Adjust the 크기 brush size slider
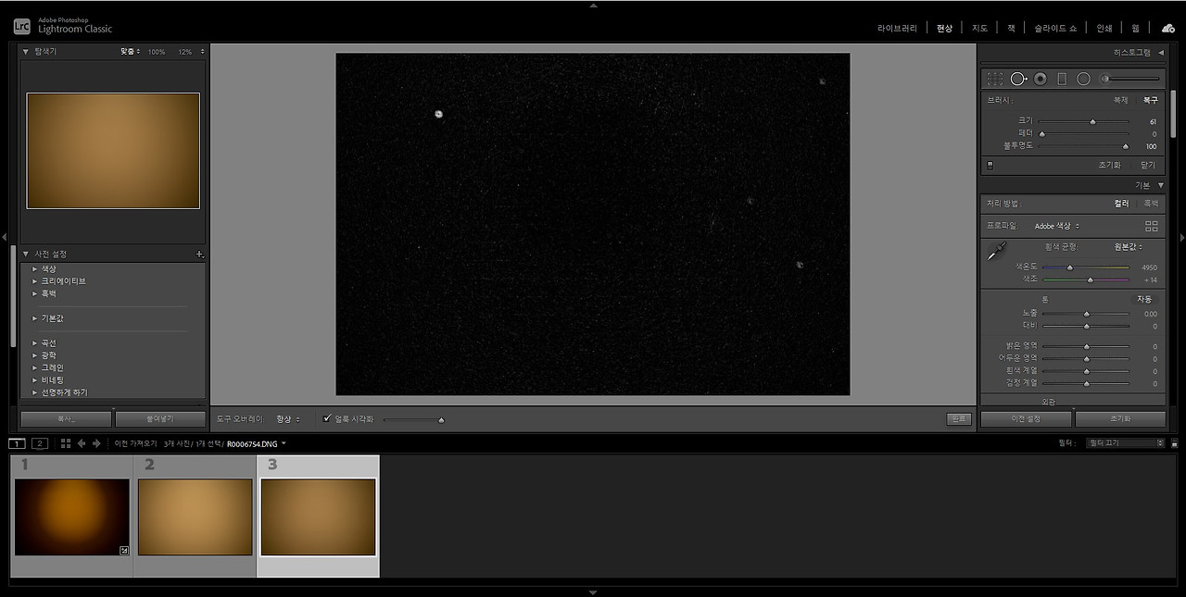Viewport: 1186px width, 597px height. [1093, 120]
